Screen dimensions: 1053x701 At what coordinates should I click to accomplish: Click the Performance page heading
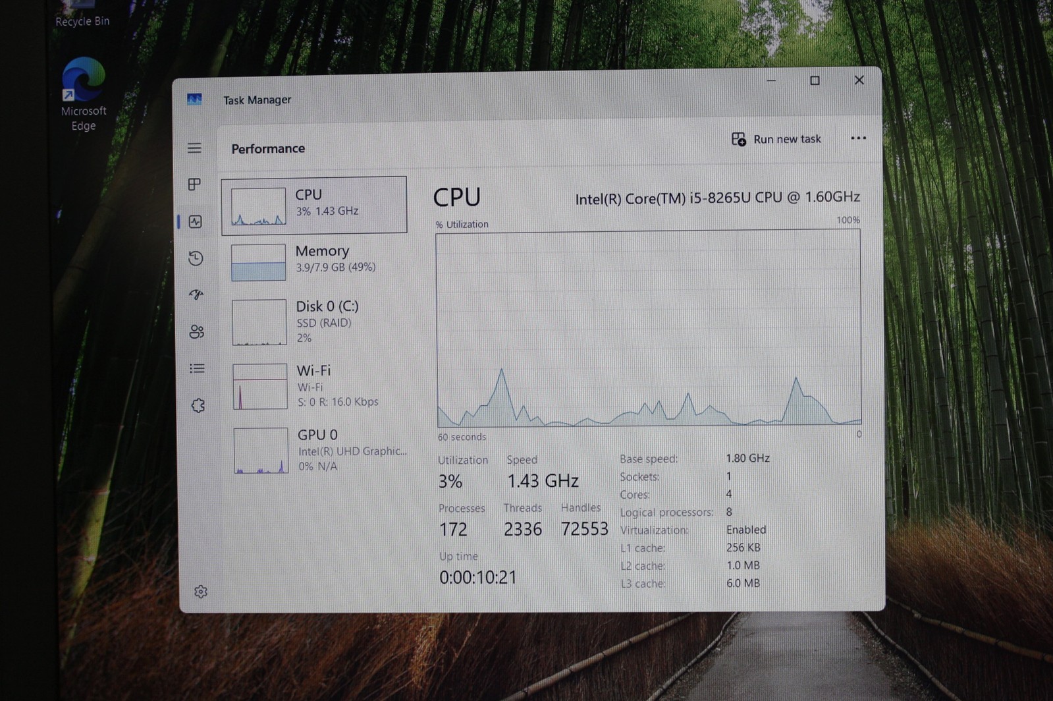(x=268, y=149)
